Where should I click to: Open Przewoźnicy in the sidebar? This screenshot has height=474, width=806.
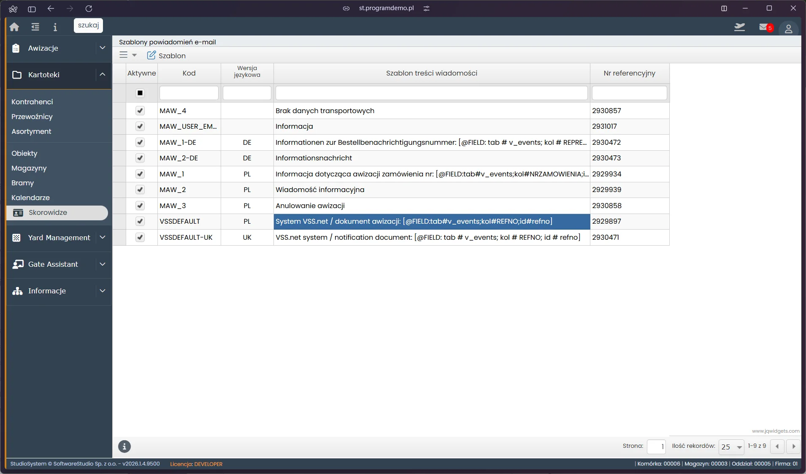pyautogui.click(x=32, y=116)
